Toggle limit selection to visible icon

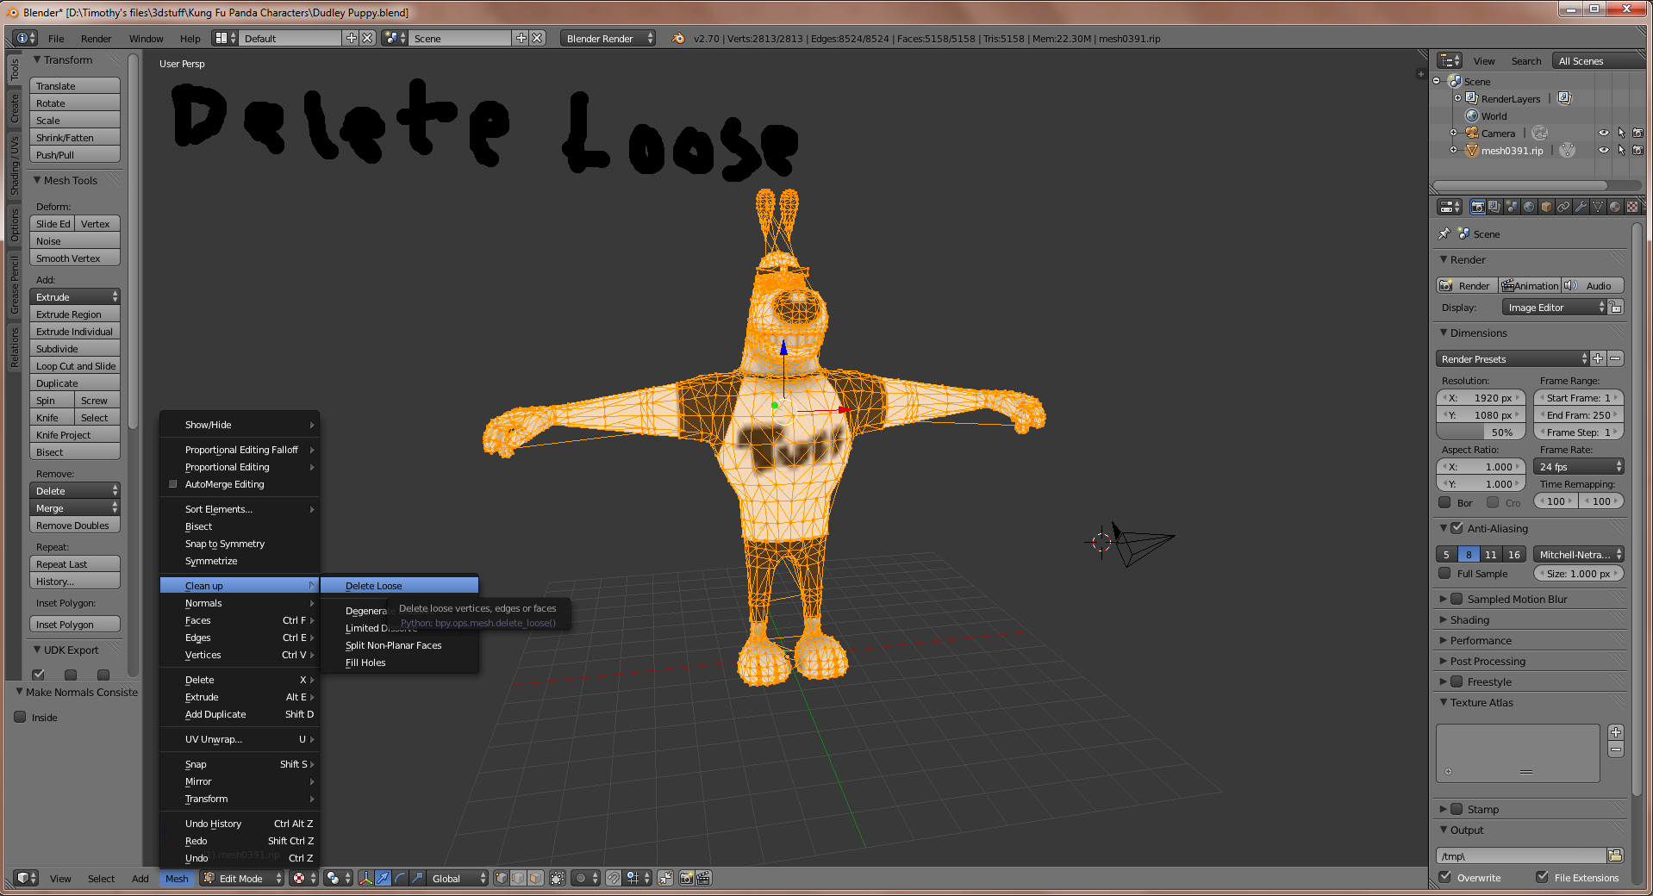[558, 878]
